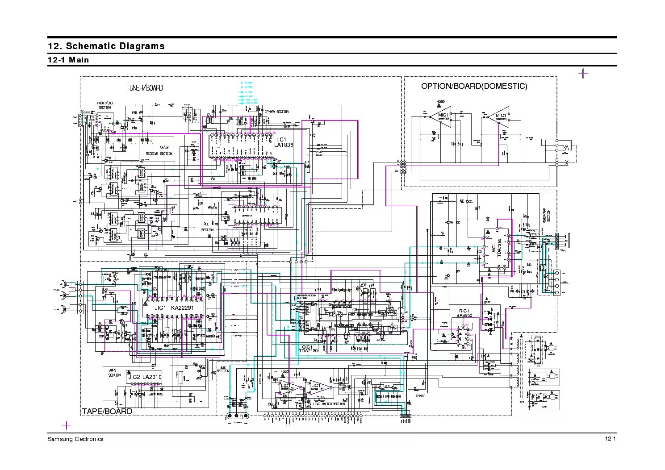This screenshot has height=470, width=665.
Task: Click the 12-1 page number in footer
Action: click(611, 439)
